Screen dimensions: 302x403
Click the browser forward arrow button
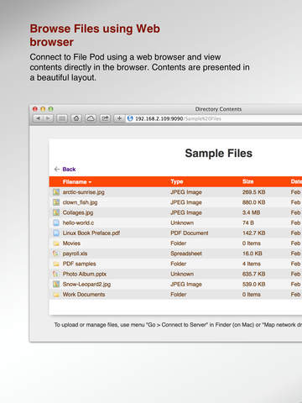pyautogui.click(x=48, y=118)
